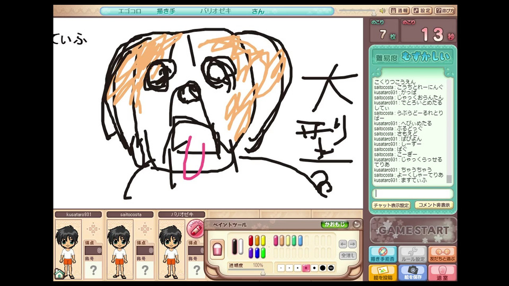Image resolution: width=509 pixels, height=286 pixels.
Task: Select the large black brush size
Action: click(323, 268)
